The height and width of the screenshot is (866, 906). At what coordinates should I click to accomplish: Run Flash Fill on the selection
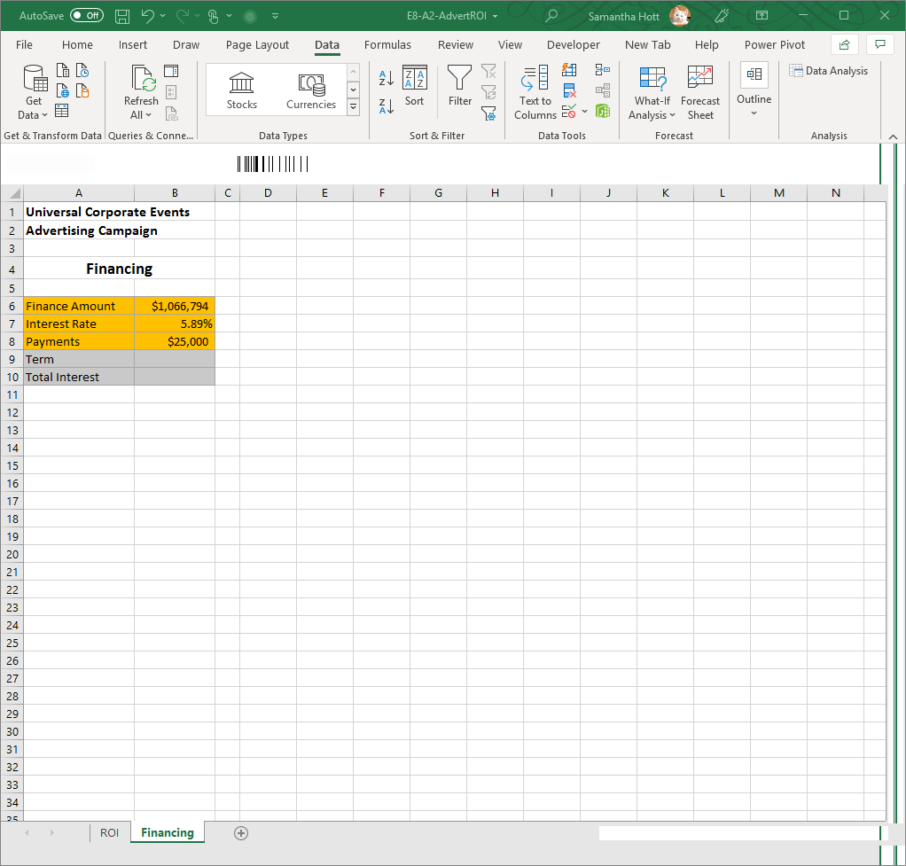[569, 70]
